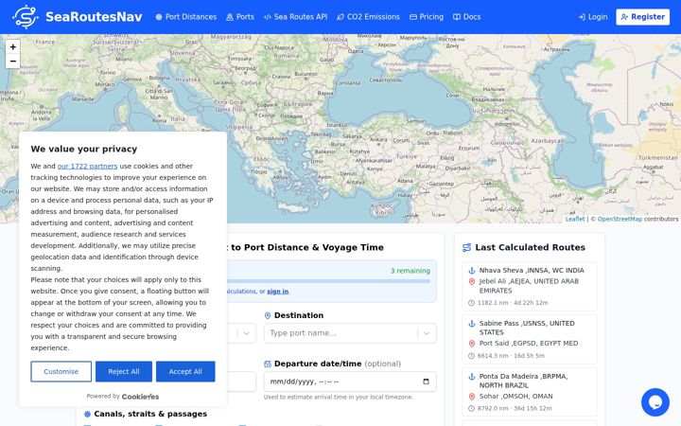This screenshot has width=681, height=426.
Task: Open Sea Routes API menu item
Action: tap(295, 17)
